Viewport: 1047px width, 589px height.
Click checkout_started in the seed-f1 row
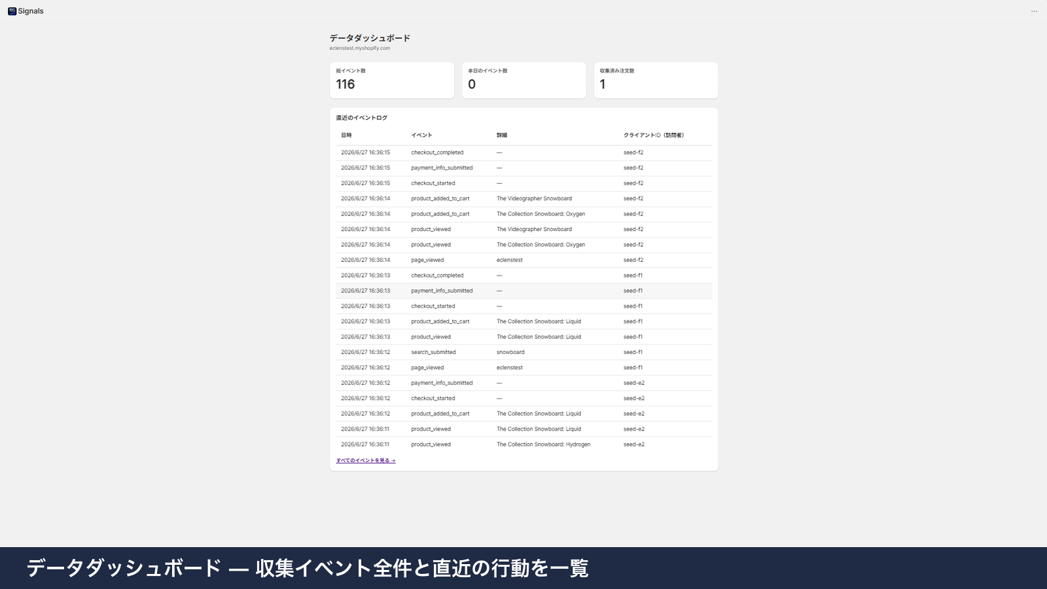coord(433,306)
